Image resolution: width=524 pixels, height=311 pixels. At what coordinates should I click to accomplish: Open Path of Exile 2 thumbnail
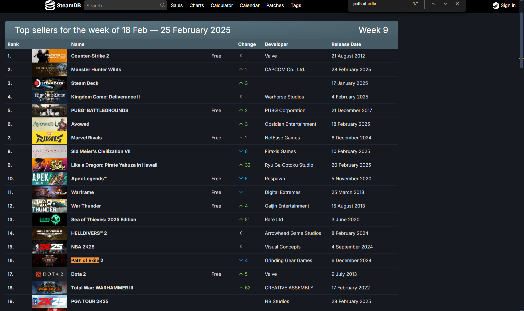tap(49, 260)
